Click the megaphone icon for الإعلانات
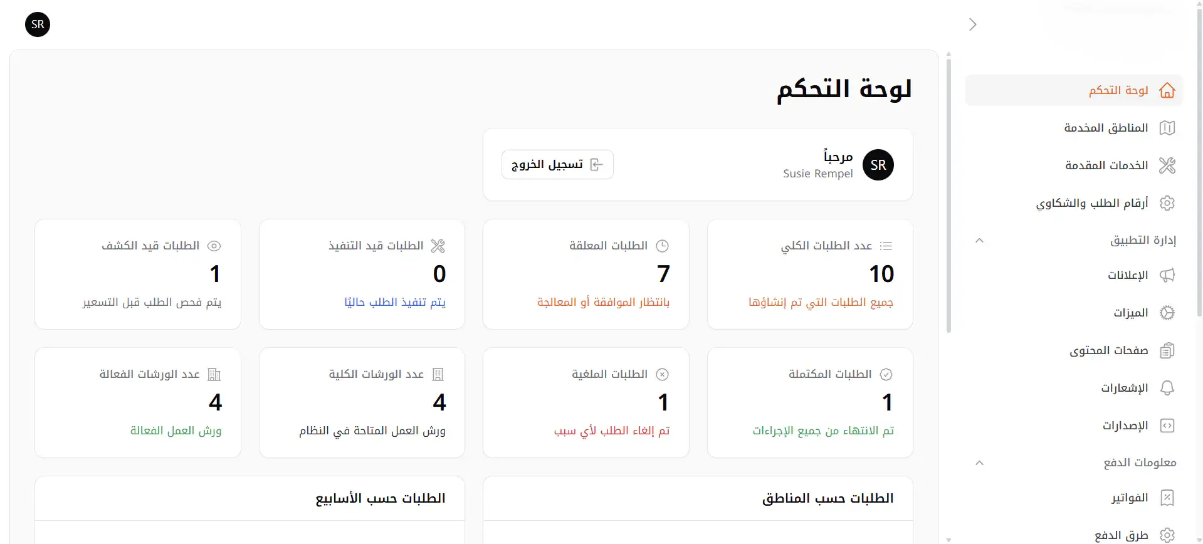 point(1167,275)
